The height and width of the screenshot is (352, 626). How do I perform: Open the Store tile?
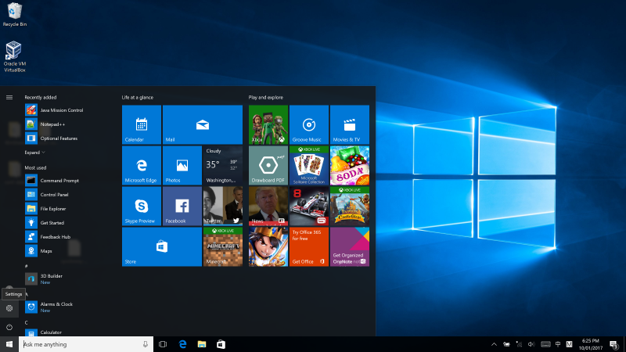[x=162, y=246]
